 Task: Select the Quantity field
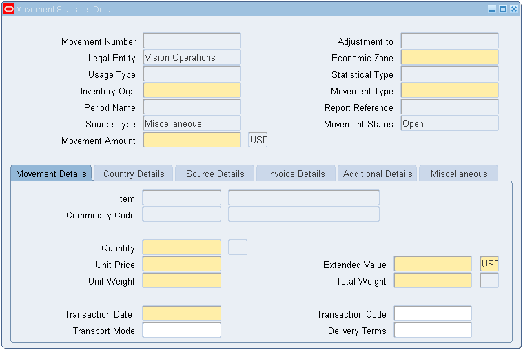182,247
